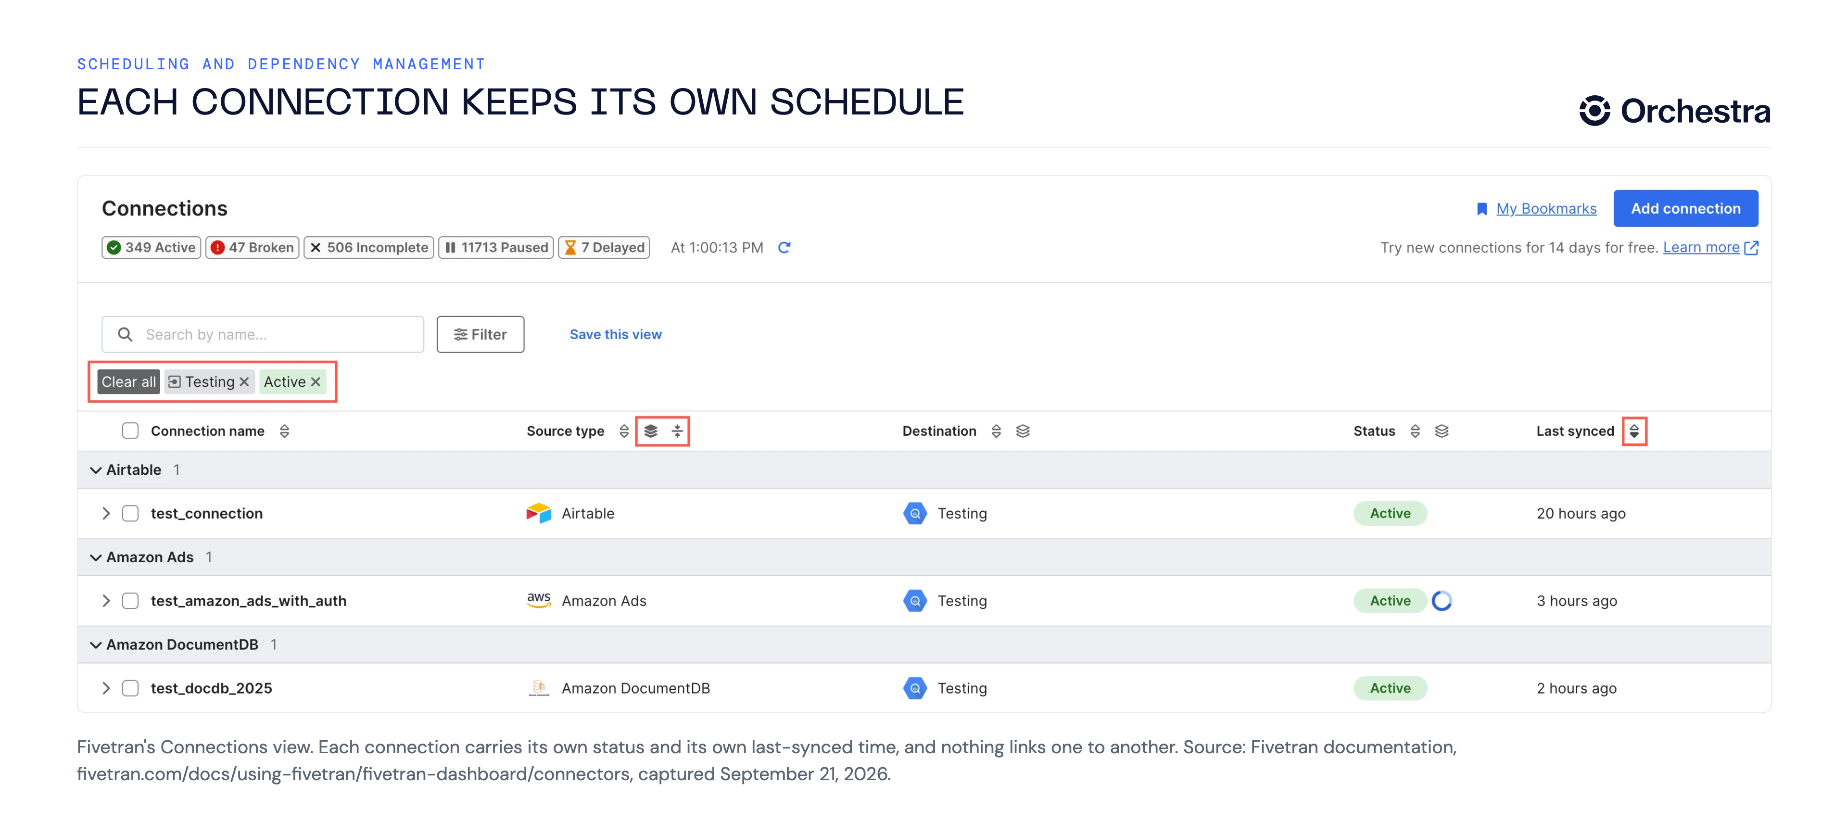The height and width of the screenshot is (835, 1847).
Task: Click the Source type group-by layers icon
Action: pyautogui.click(x=650, y=431)
